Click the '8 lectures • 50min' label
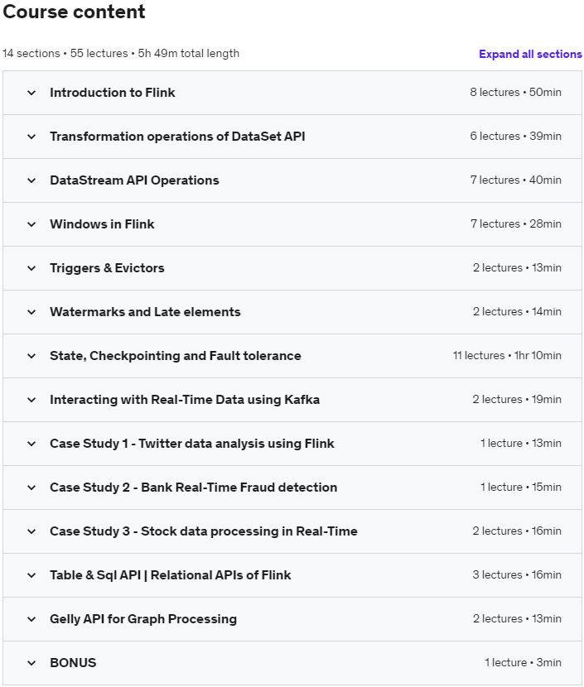Viewport: 584px width, 687px height. coord(515,93)
